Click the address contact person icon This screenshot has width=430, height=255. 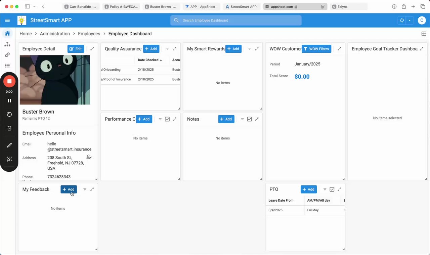click(89, 157)
